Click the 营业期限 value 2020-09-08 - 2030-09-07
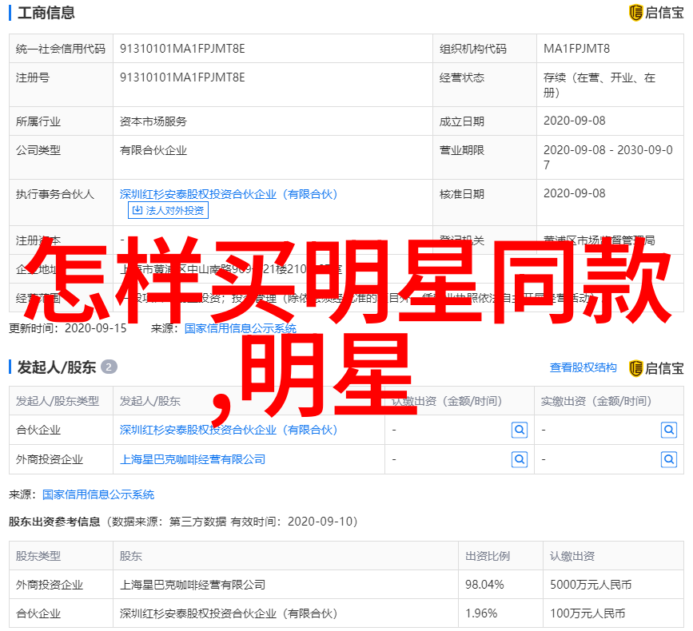The width and height of the screenshot is (693, 631). pyautogui.click(x=608, y=157)
